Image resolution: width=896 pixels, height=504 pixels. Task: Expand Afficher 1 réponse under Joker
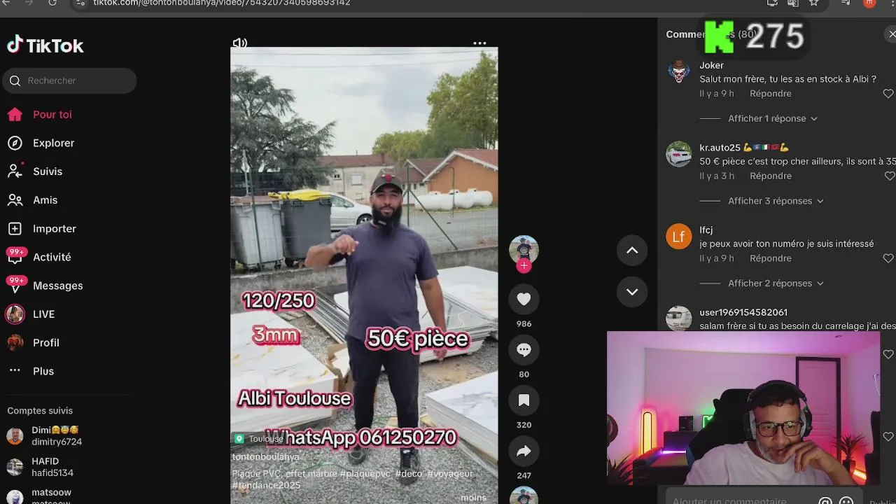[x=773, y=118]
